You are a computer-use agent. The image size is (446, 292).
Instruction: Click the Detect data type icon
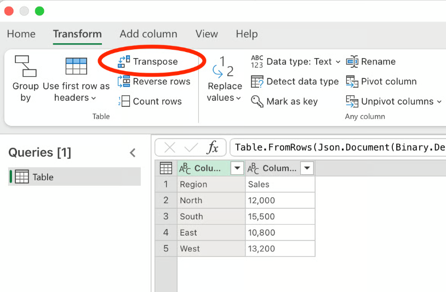pyautogui.click(x=257, y=82)
